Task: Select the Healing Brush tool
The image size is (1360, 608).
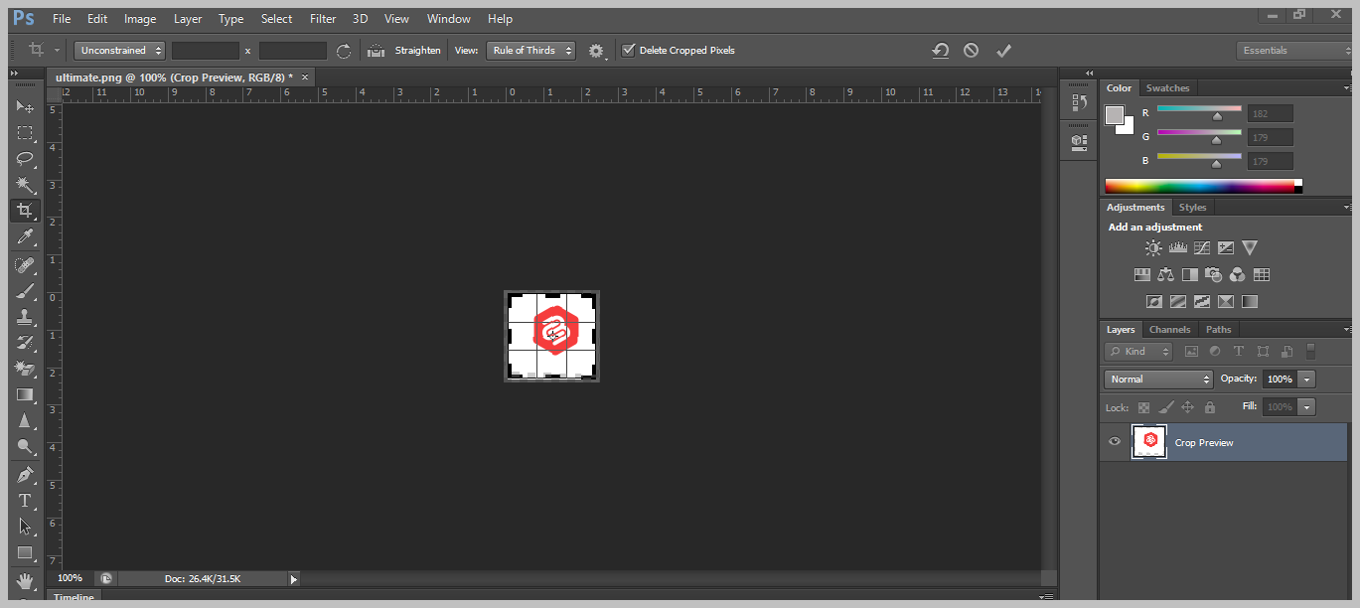Action: pyautogui.click(x=25, y=265)
